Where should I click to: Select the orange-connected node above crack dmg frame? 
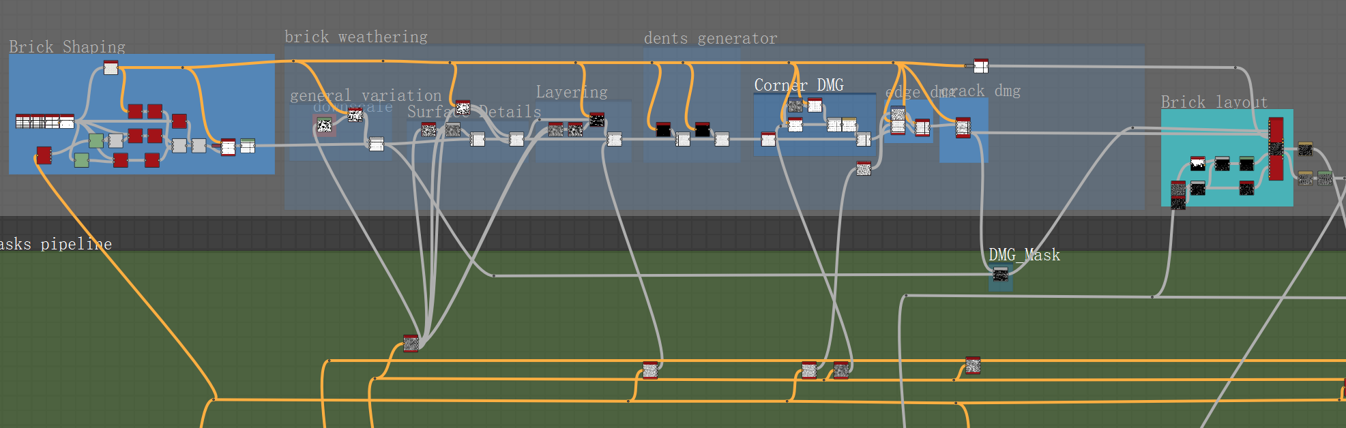[x=981, y=66]
